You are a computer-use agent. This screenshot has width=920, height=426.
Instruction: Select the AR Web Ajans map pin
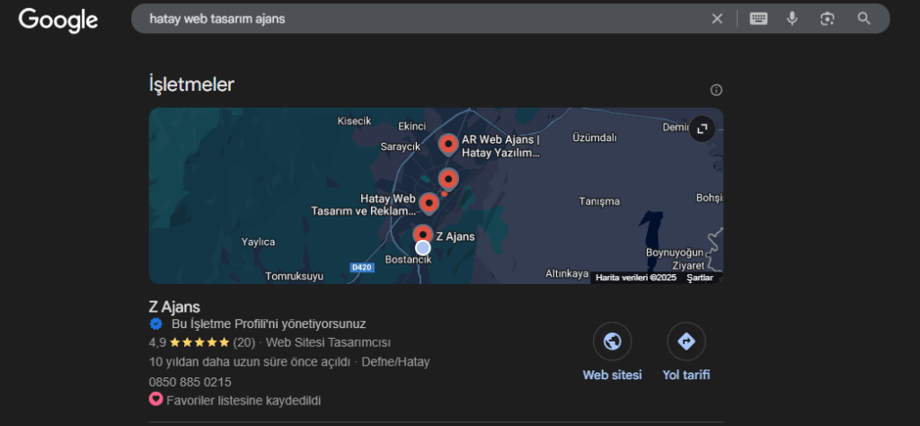(448, 144)
